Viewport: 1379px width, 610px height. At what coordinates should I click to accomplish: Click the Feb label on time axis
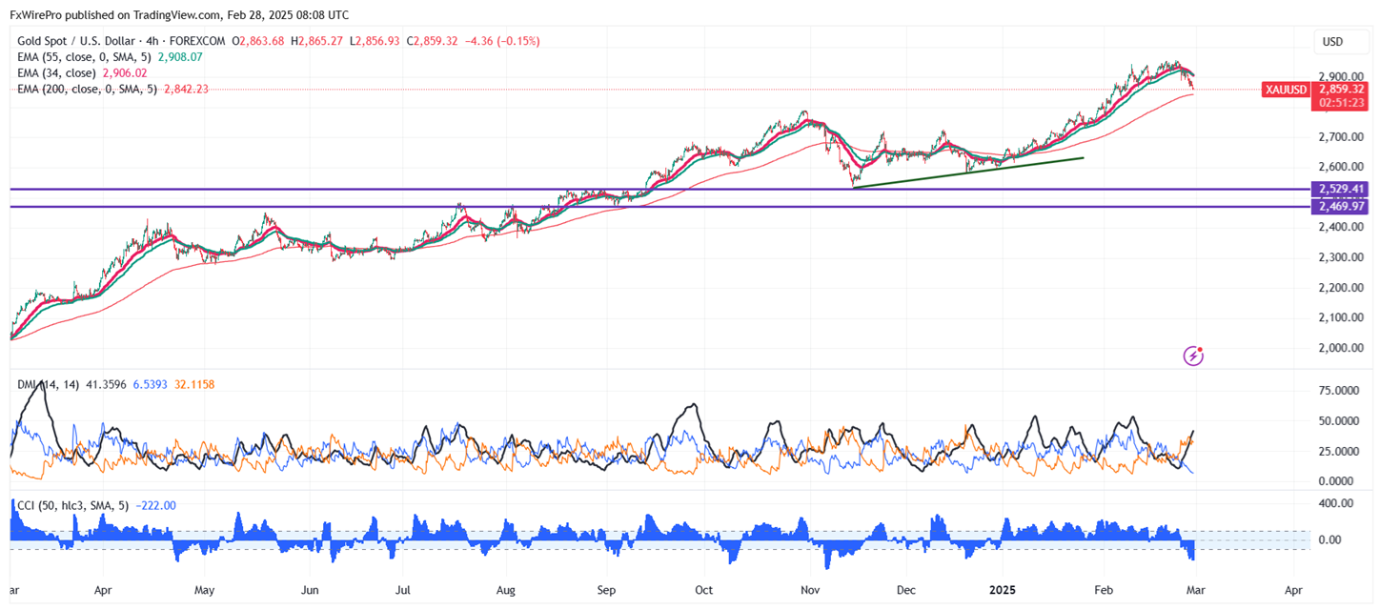(x=1104, y=590)
